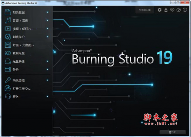Select the 音频 + 音乐 menu entry
The height and width of the screenshot is (137, 191).
pos(27,20)
